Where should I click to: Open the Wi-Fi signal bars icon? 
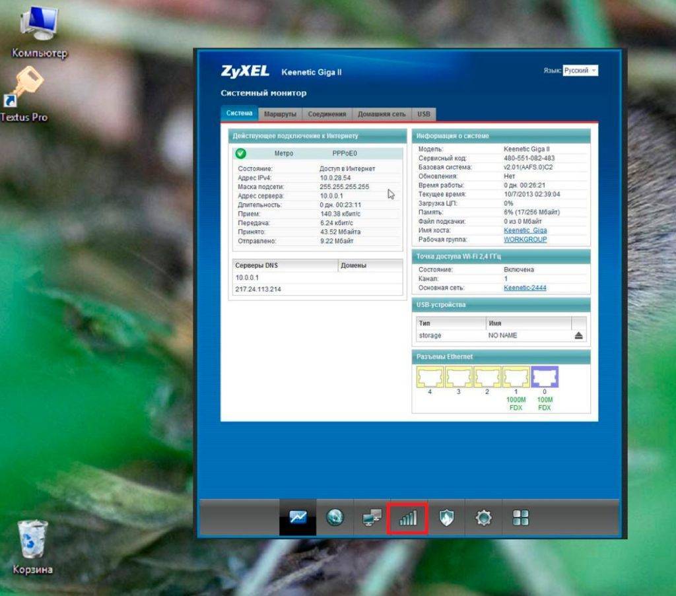(409, 518)
